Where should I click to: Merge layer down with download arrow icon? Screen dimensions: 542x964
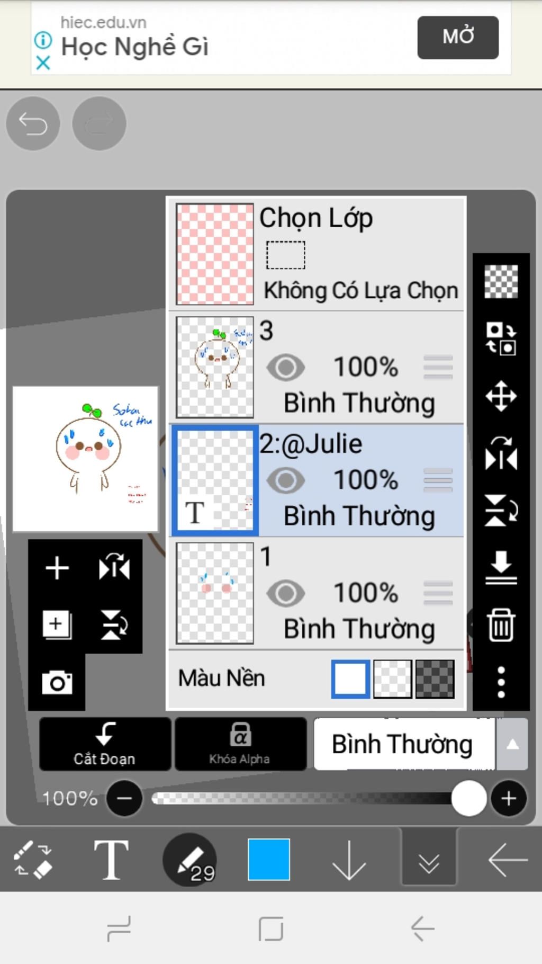click(x=501, y=567)
